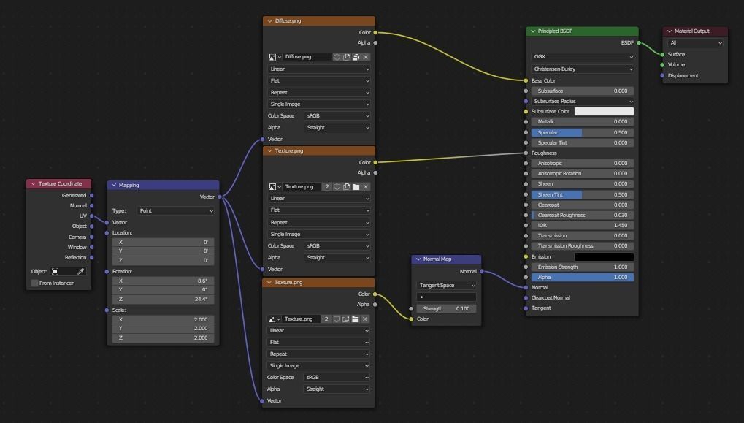This screenshot has width=744, height=423.
Task: Click user count 2 in Roughness-linked Texture.png node
Action: 327,187
